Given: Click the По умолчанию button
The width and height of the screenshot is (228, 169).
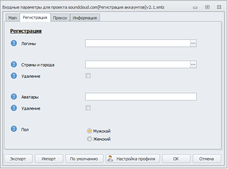Looking at the screenshot, I should 84,158.
